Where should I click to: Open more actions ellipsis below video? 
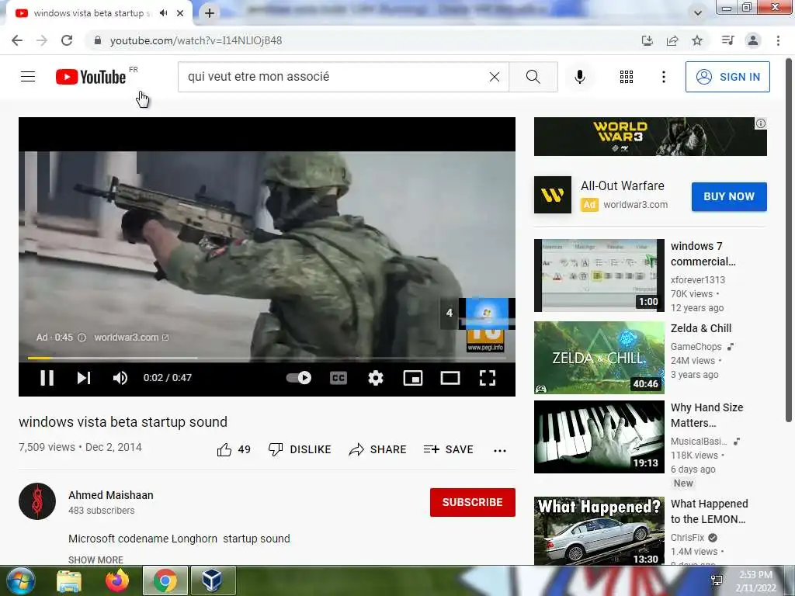tap(500, 451)
